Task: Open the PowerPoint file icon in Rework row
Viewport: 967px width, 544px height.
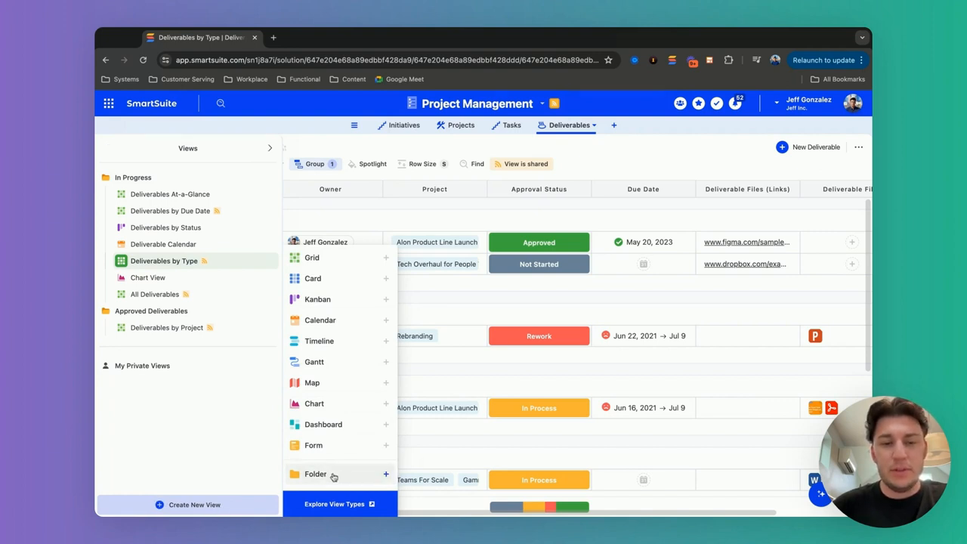Action: pyautogui.click(x=815, y=336)
